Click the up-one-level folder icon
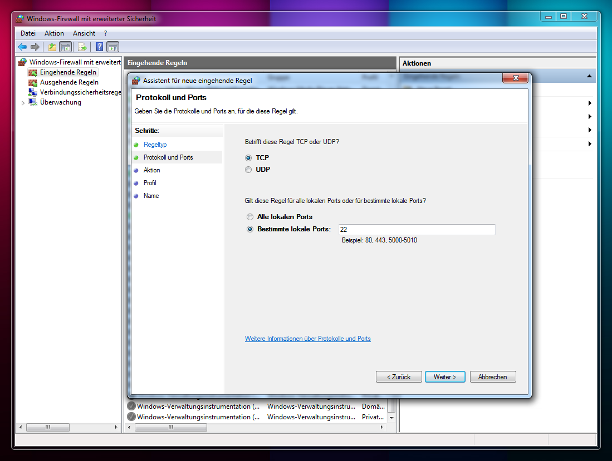This screenshot has width=612, height=461. click(52, 47)
